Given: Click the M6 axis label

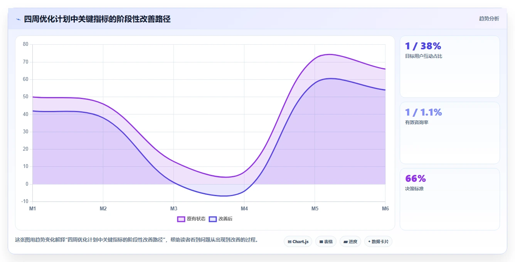Looking at the screenshot, I should (x=385, y=208).
